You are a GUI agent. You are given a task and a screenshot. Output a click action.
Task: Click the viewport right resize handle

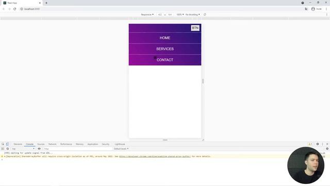click(x=203, y=81)
